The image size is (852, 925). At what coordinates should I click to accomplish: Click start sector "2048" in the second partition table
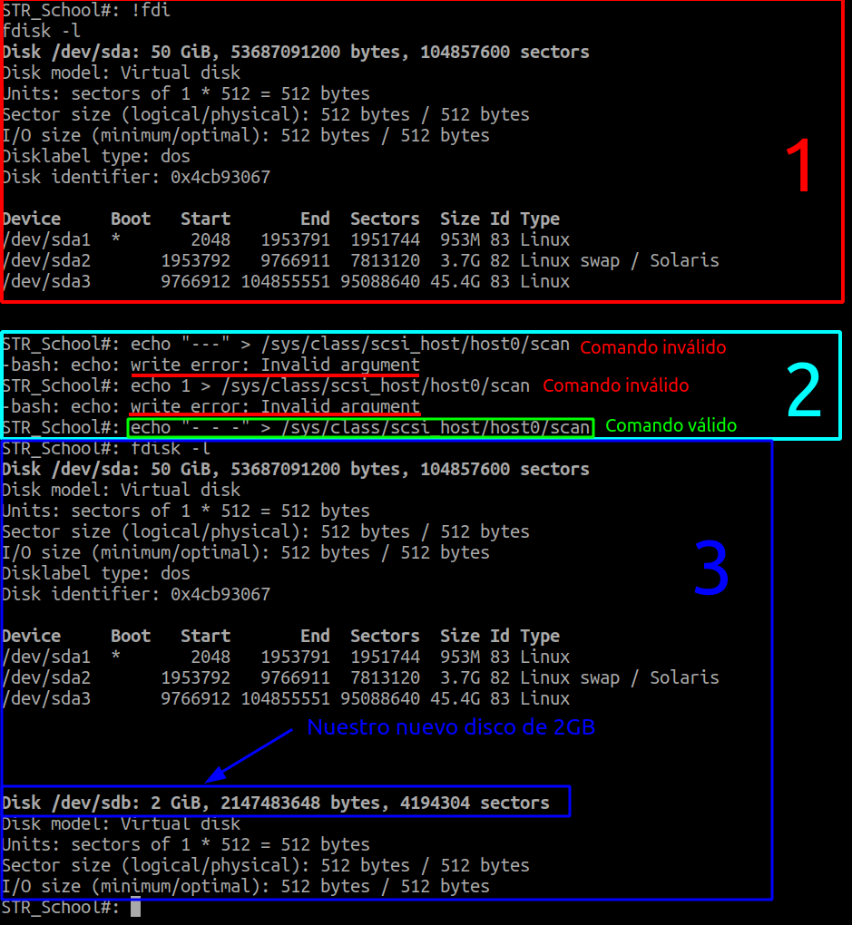(211, 657)
